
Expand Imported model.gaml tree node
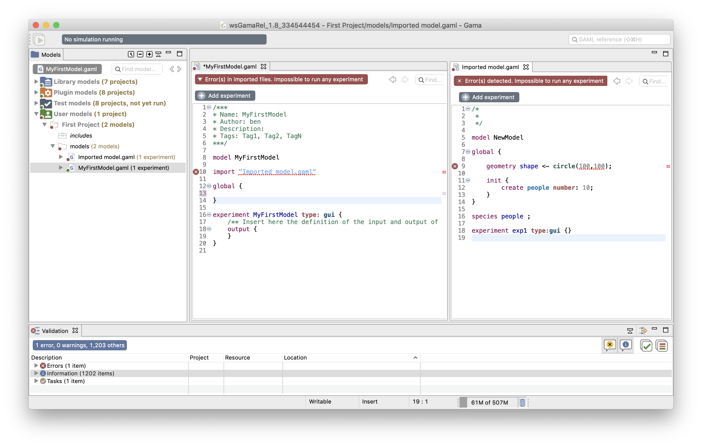click(61, 157)
